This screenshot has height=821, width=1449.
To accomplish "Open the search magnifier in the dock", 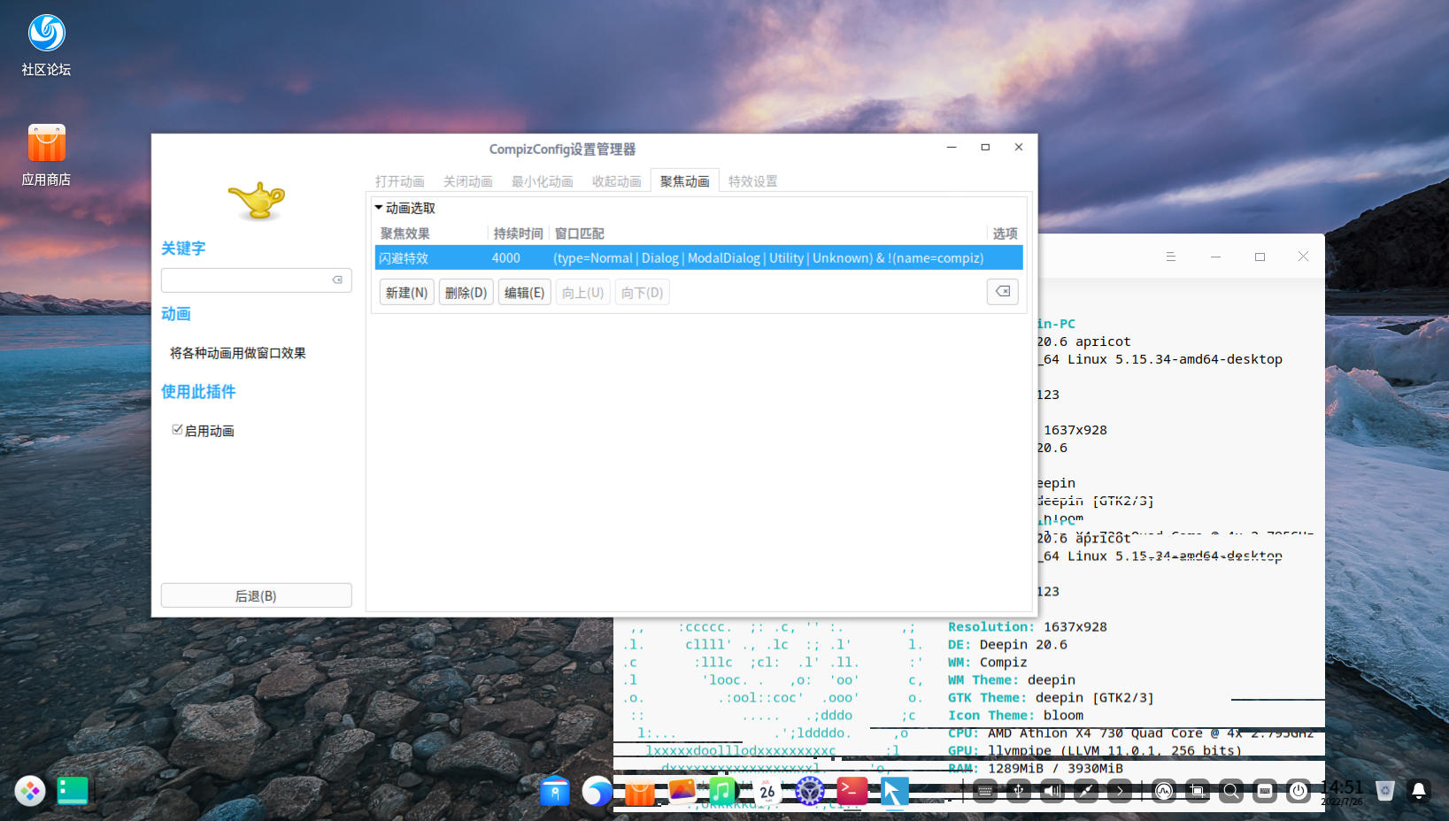I will click(x=1231, y=791).
